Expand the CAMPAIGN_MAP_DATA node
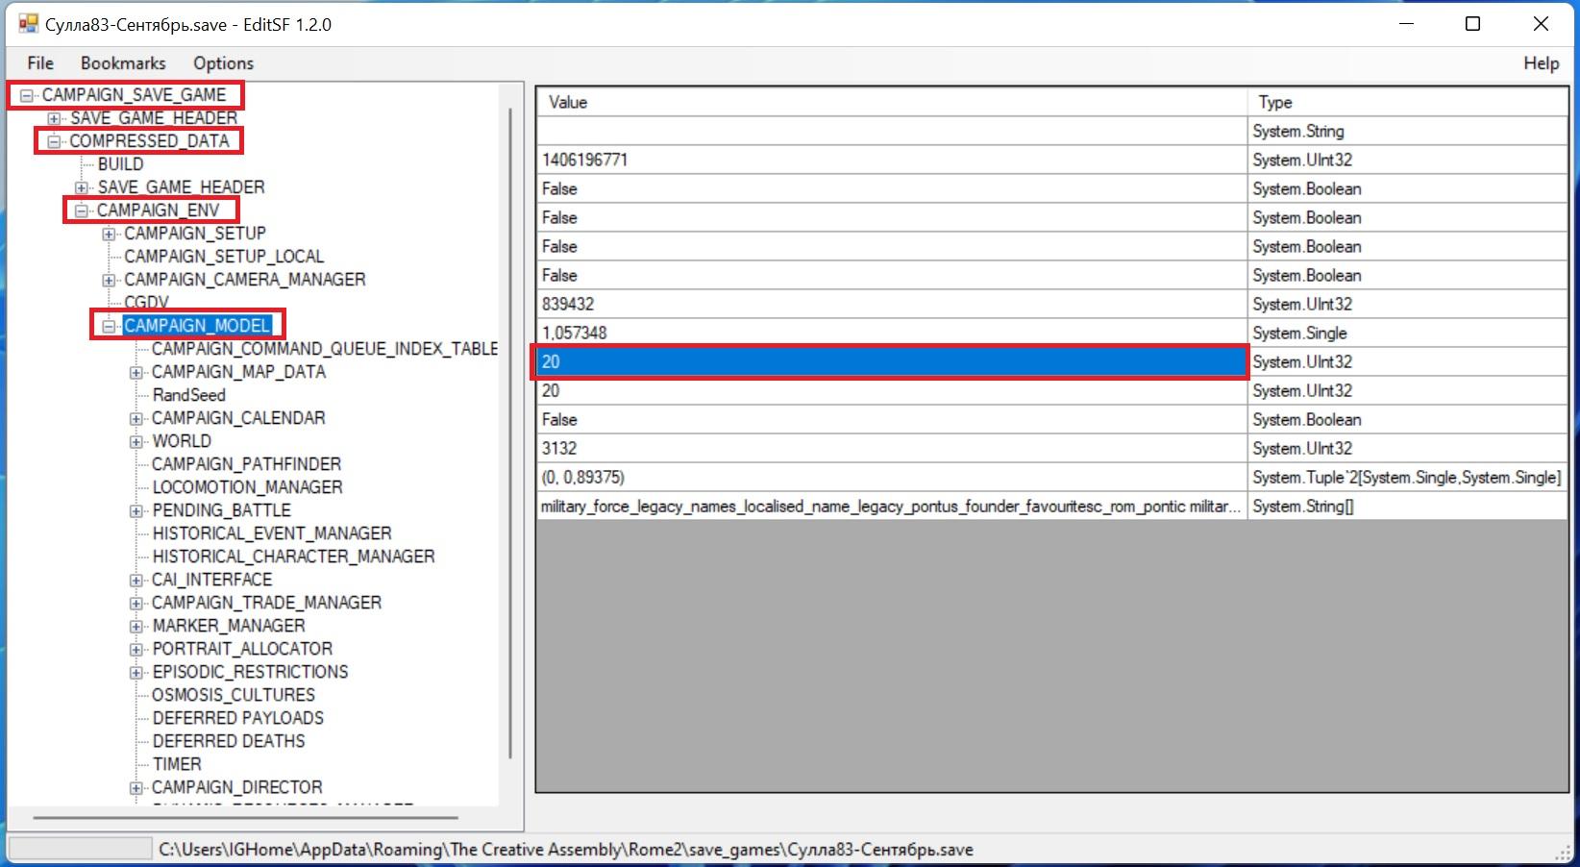Image resolution: width=1580 pixels, height=867 pixels. click(136, 373)
